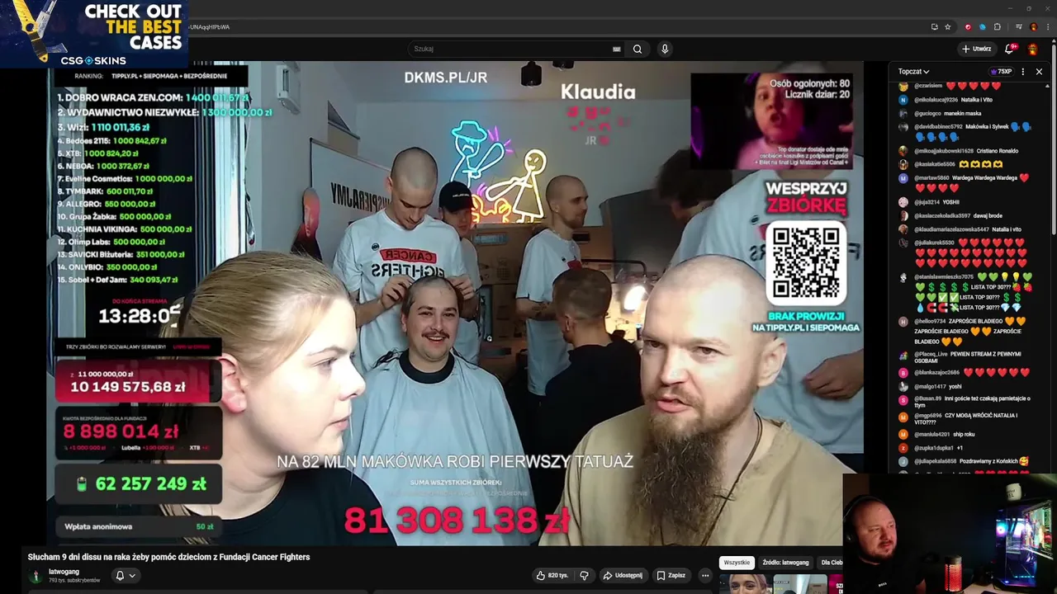1057x594 pixels.
Task: Click install app icon in address bar
Action: point(935,26)
